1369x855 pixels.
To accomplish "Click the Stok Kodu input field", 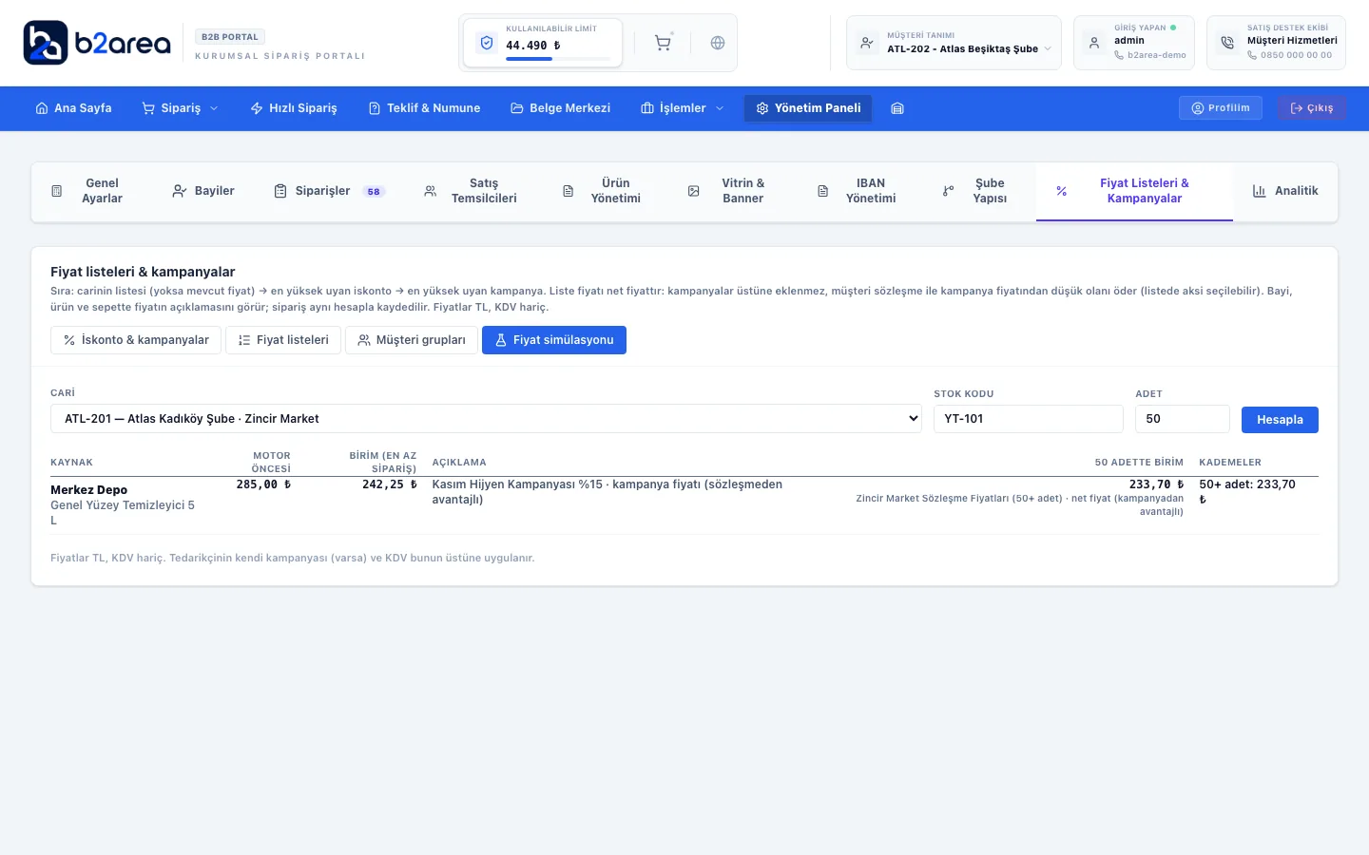I will 1029,419.
